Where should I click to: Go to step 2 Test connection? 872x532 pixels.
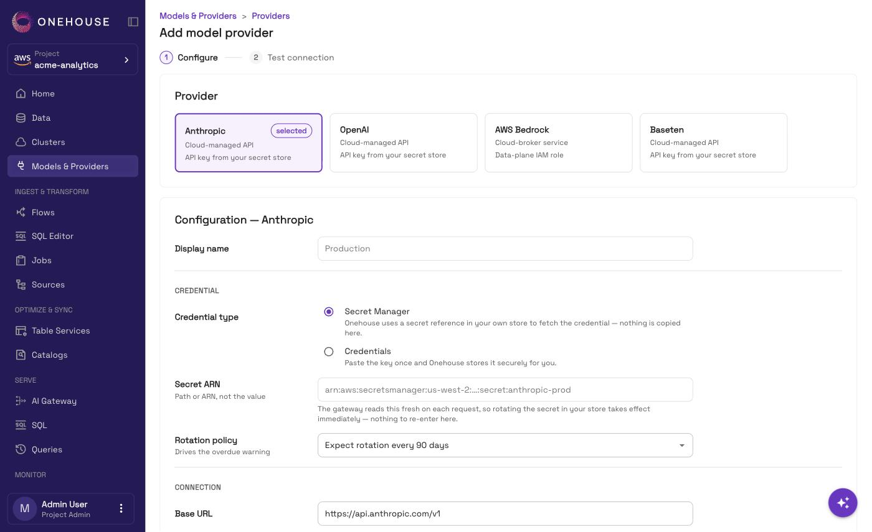(291, 57)
